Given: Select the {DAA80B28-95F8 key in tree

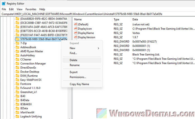Looking at the screenshot, I should click(x=43, y=19).
